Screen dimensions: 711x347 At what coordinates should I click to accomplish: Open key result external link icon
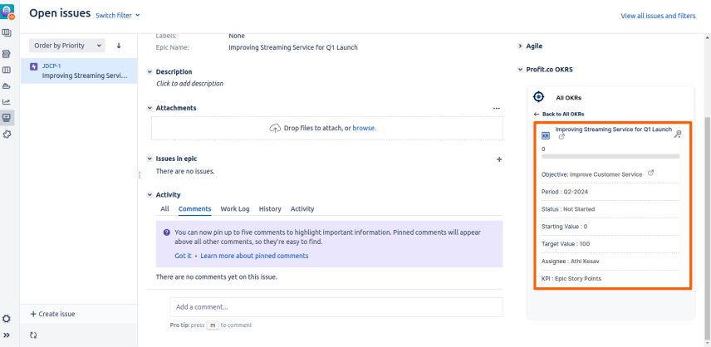point(561,136)
